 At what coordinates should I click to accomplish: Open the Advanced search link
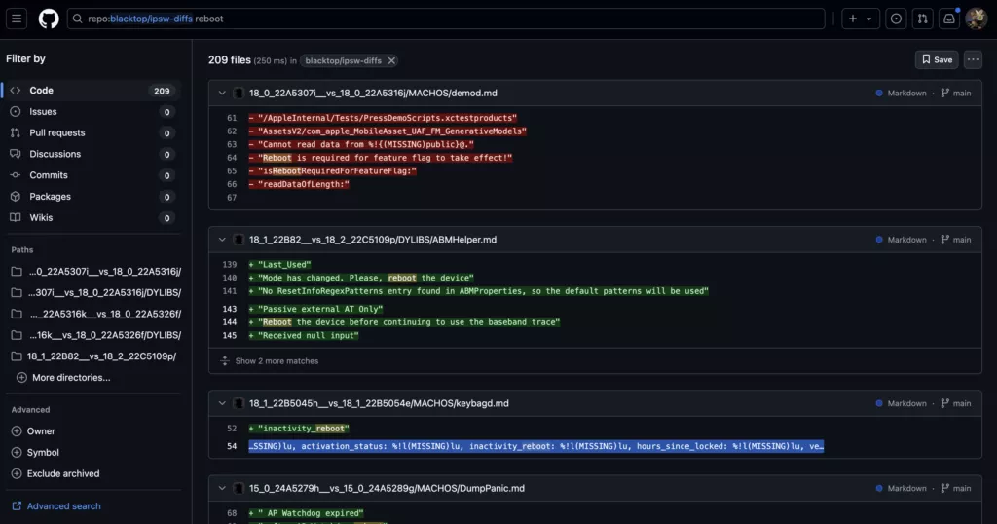point(63,506)
